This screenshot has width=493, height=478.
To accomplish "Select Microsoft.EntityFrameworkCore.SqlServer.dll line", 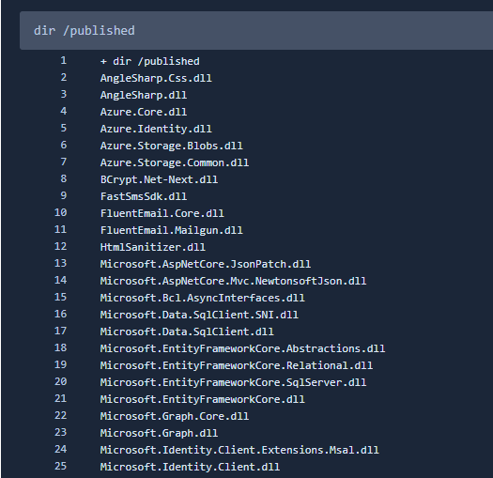I will (233, 382).
